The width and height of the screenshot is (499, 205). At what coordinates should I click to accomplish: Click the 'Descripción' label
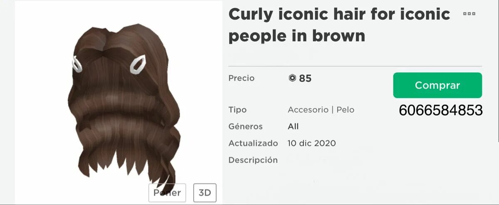253,160
